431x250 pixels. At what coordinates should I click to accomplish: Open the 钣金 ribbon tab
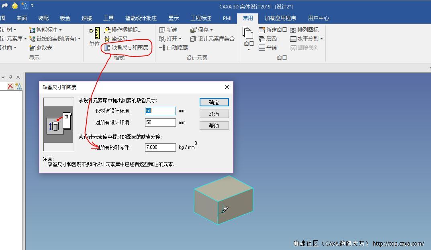pyautogui.click(x=65, y=18)
